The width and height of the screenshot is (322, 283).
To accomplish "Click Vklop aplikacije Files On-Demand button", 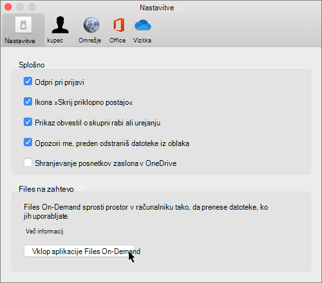I will [x=79, y=251].
